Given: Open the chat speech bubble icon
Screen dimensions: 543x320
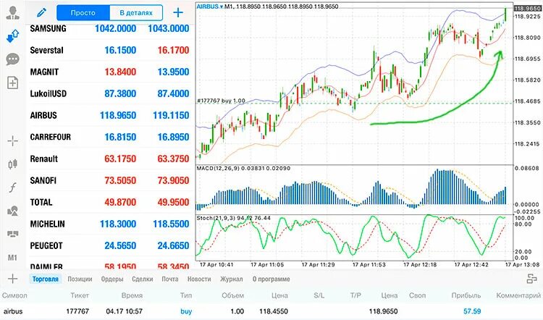Looking at the screenshot, I should (13, 59).
